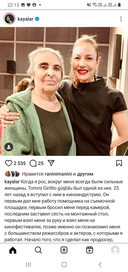Save the post with the bookmark icon
Viewport: 128px width, 272px height.
[x=119, y=163]
